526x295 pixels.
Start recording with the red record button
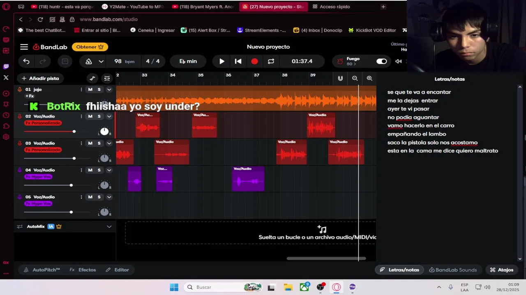[254, 61]
